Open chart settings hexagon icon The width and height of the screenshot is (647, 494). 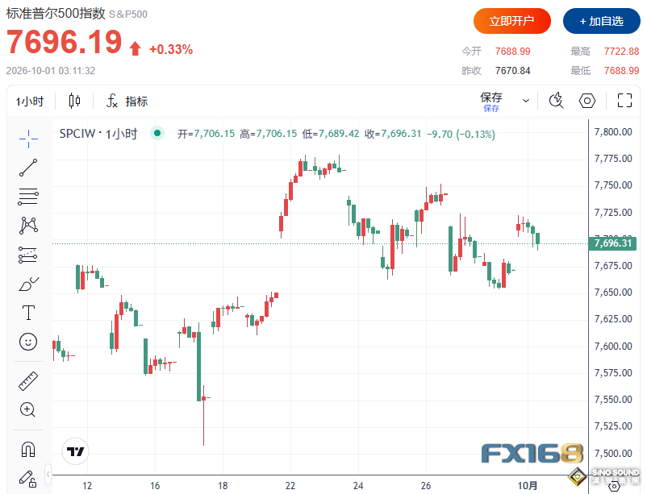(586, 101)
